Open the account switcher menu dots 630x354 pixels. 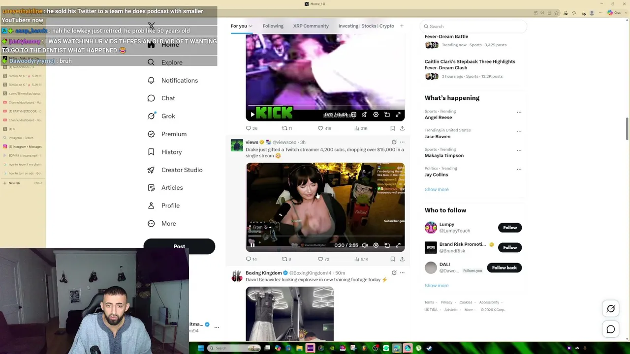click(217, 327)
